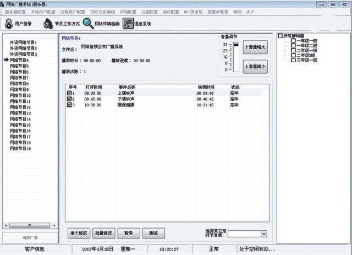
Task: Open the 远程用户配置 menu
Action: pyautogui.click(x=73, y=12)
